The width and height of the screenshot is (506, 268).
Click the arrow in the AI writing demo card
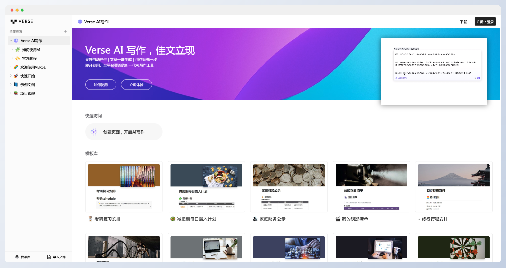479,78
